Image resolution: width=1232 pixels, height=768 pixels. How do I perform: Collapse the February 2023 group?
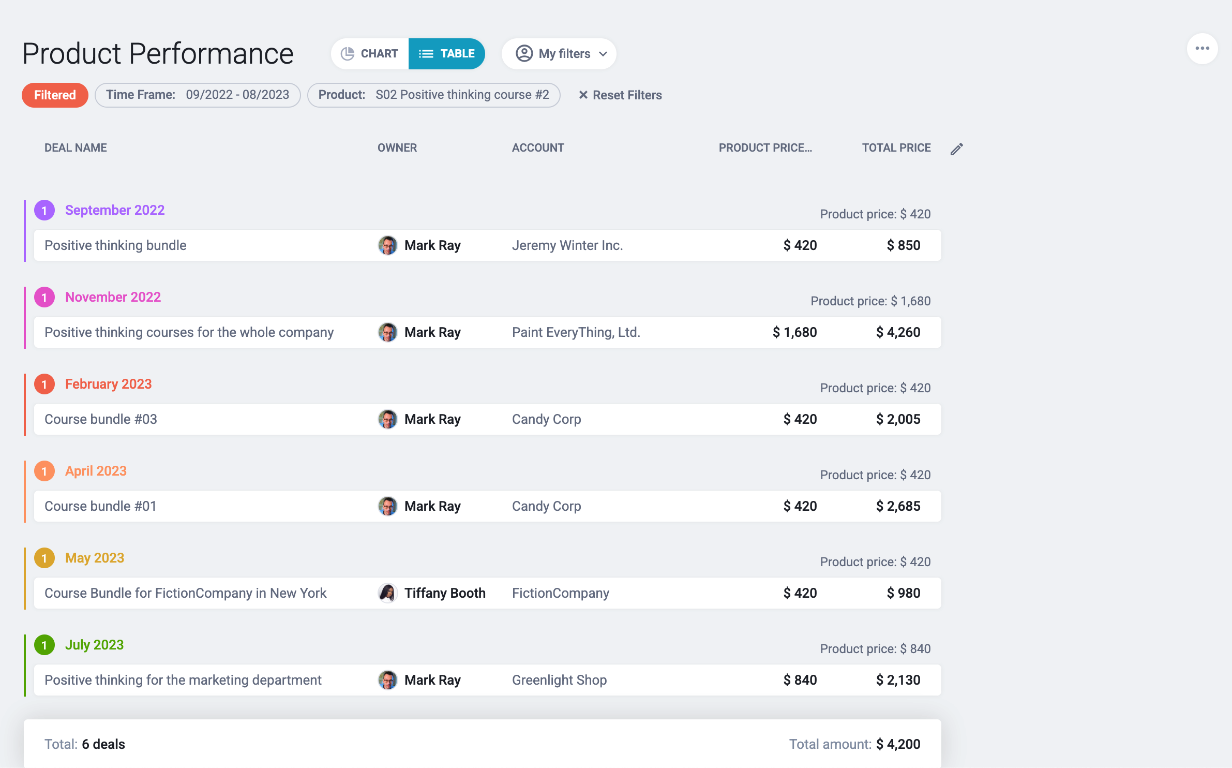click(109, 384)
